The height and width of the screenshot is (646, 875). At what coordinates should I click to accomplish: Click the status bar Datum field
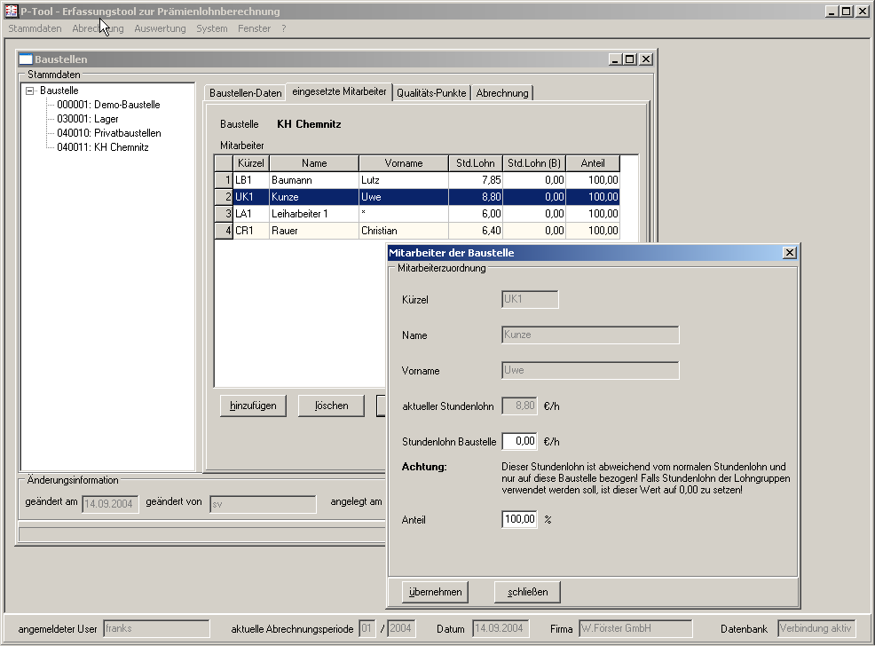(501, 629)
